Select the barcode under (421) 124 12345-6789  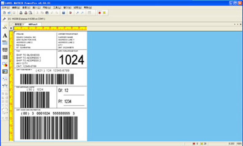(x=47, y=79)
